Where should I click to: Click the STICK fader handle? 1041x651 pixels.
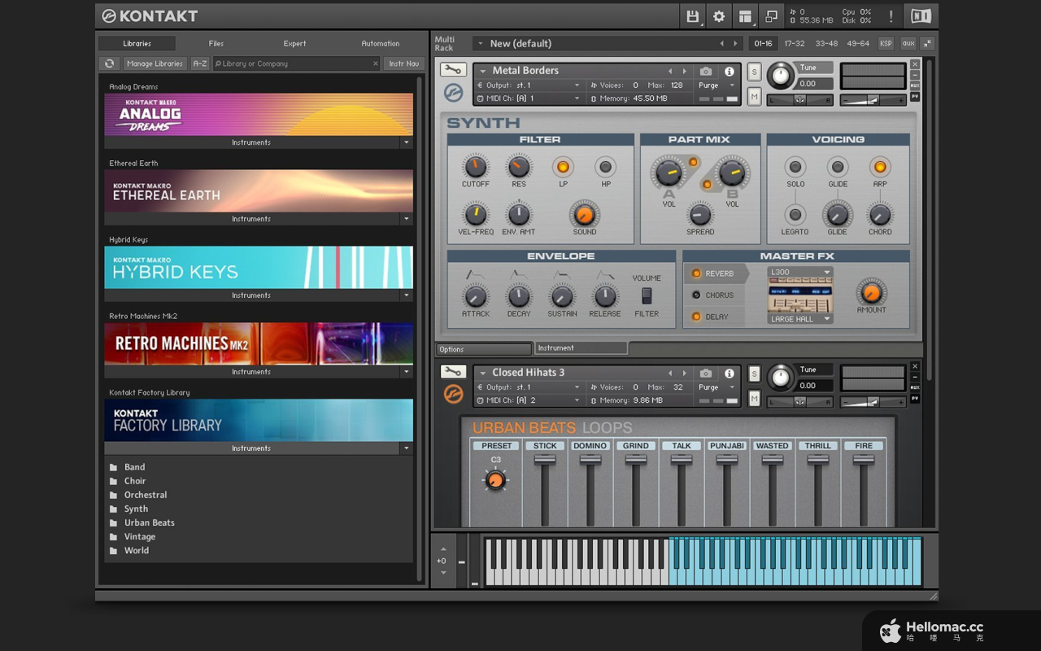(x=545, y=459)
